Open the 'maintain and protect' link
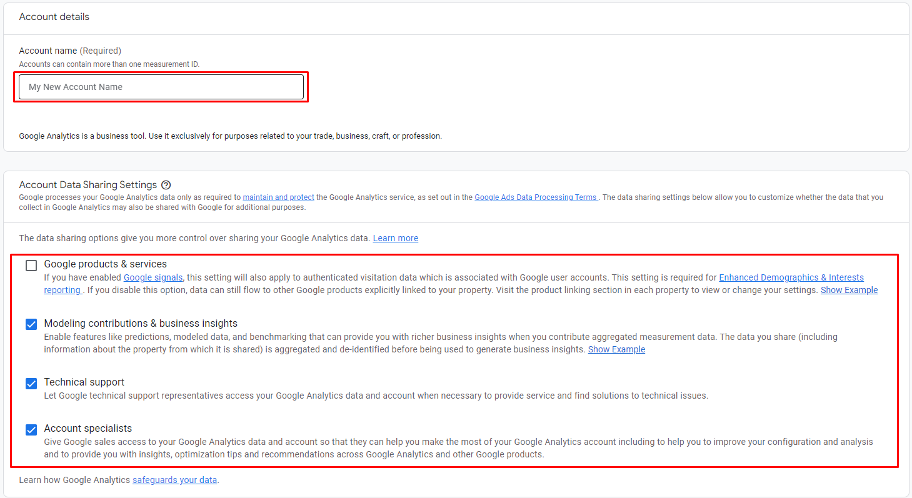 [x=278, y=197]
